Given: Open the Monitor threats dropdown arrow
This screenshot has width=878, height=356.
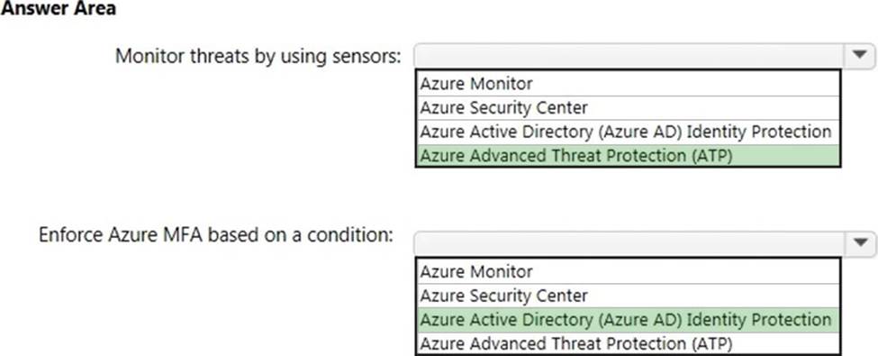Looking at the screenshot, I should tap(859, 56).
